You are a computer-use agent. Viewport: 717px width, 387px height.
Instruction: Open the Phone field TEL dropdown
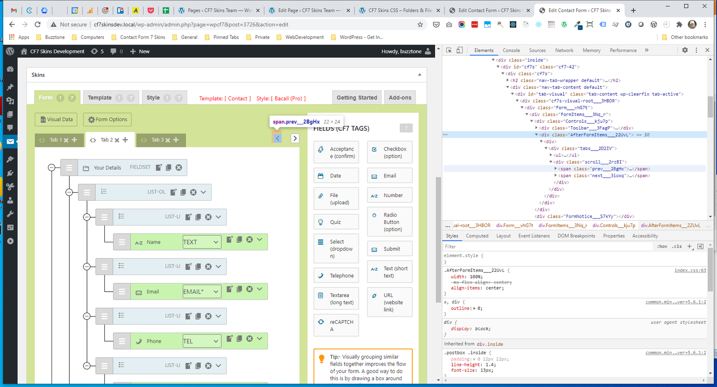[202, 341]
